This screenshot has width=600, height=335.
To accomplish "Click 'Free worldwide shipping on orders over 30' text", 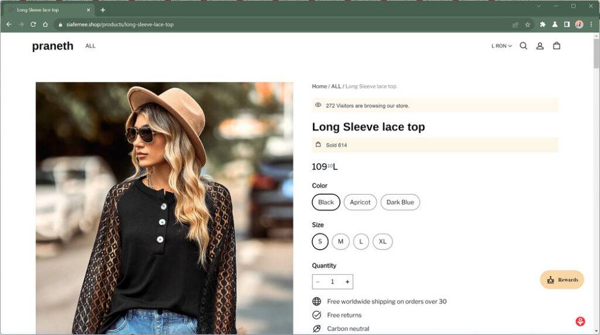I will pos(387,302).
